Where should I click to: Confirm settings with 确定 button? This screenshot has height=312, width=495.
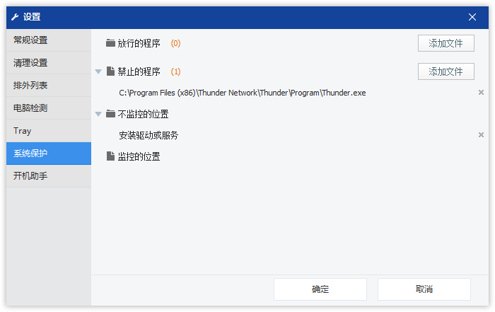tap(320, 289)
